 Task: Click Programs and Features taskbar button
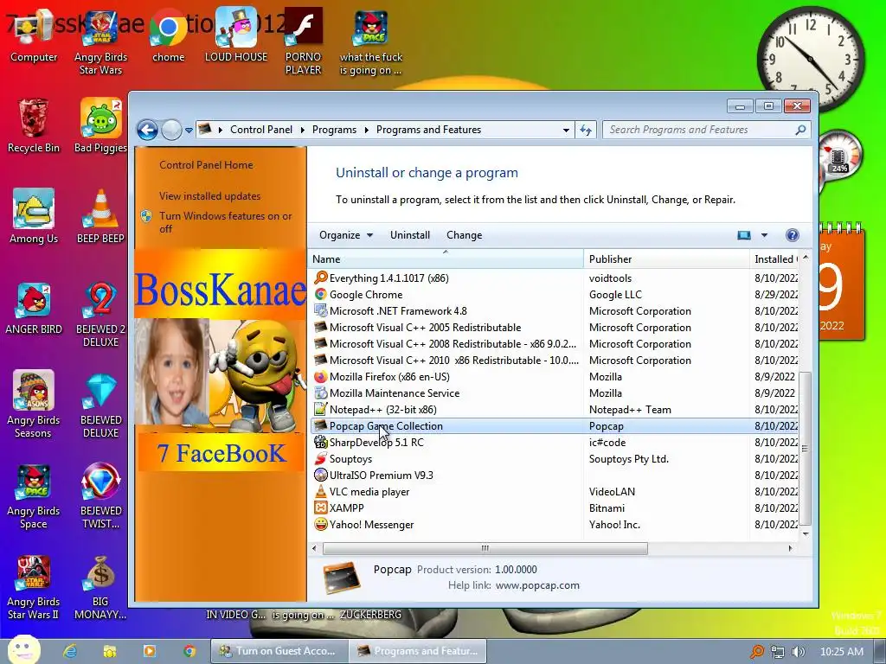point(418,651)
